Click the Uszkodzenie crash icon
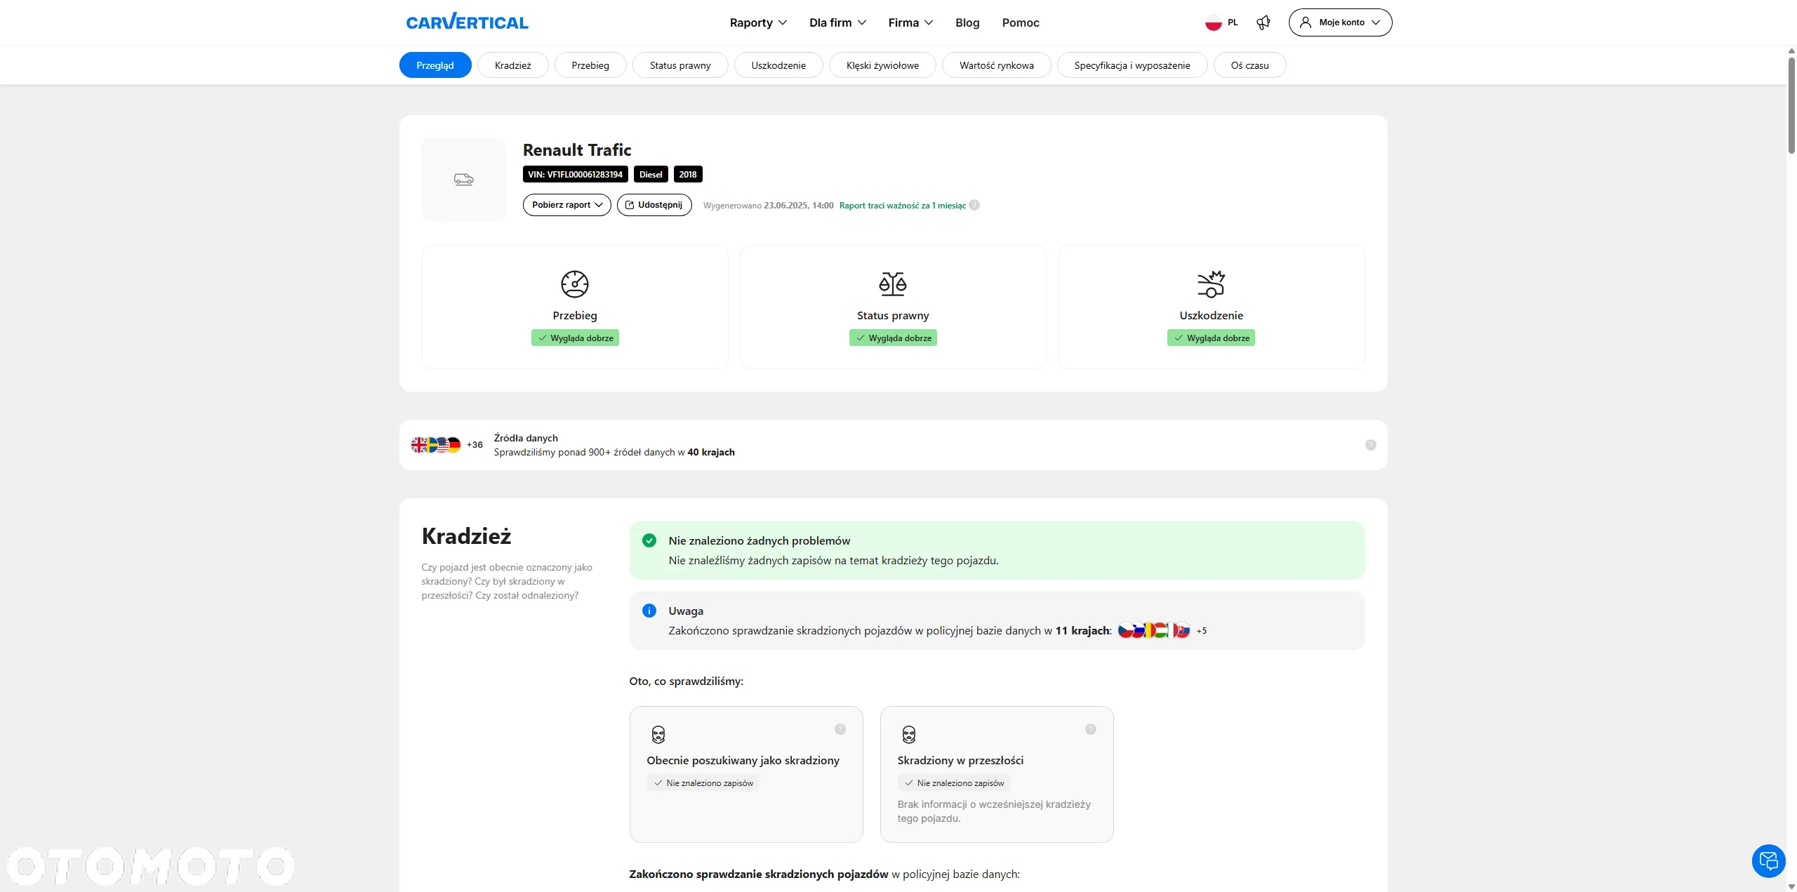Viewport: 1797px width, 892px height. click(x=1211, y=284)
